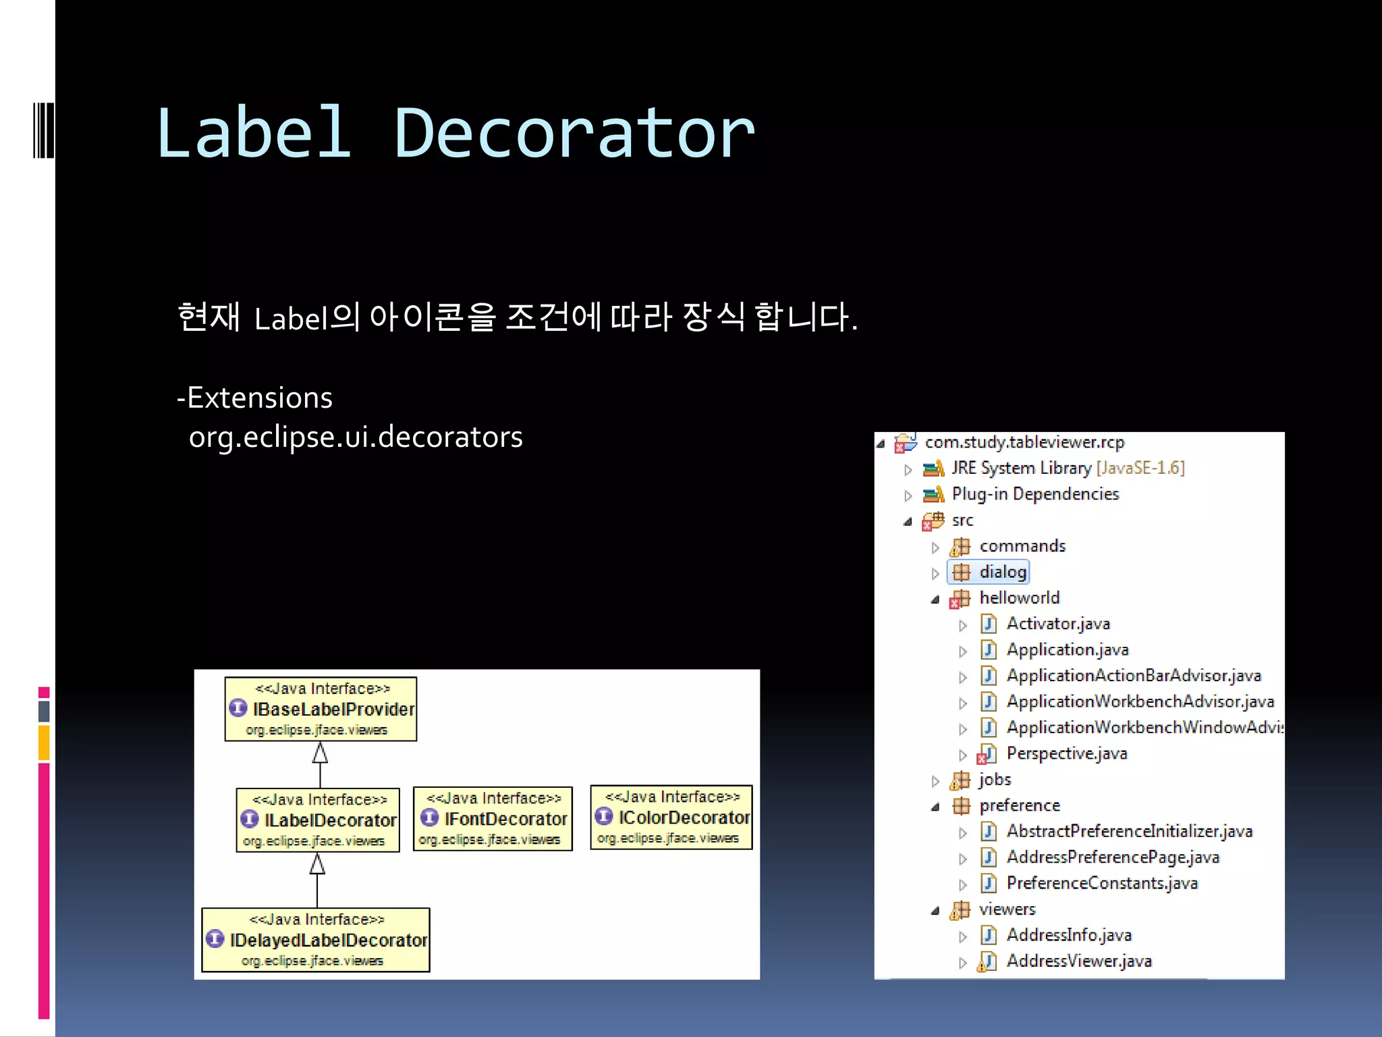The image size is (1382, 1037).
Task: Expand the commands package
Action: click(x=935, y=548)
